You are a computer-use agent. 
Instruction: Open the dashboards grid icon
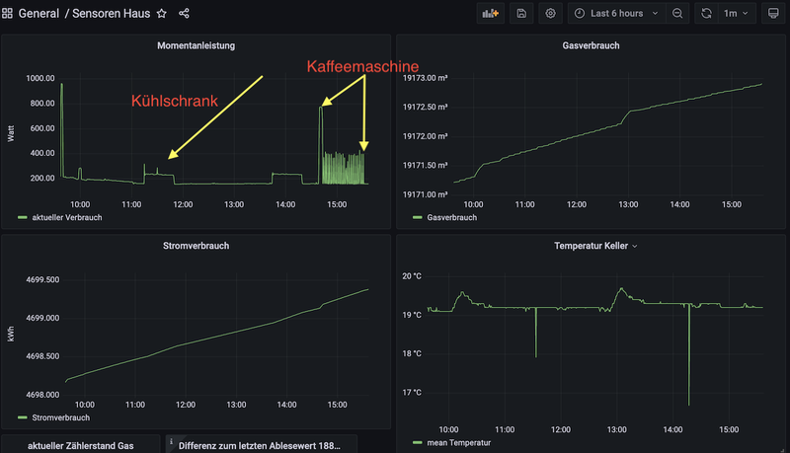click(8, 14)
